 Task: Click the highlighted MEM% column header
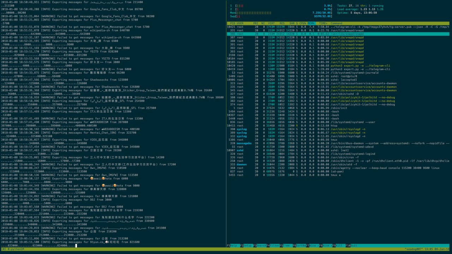pyautogui.click(x=311, y=23)
